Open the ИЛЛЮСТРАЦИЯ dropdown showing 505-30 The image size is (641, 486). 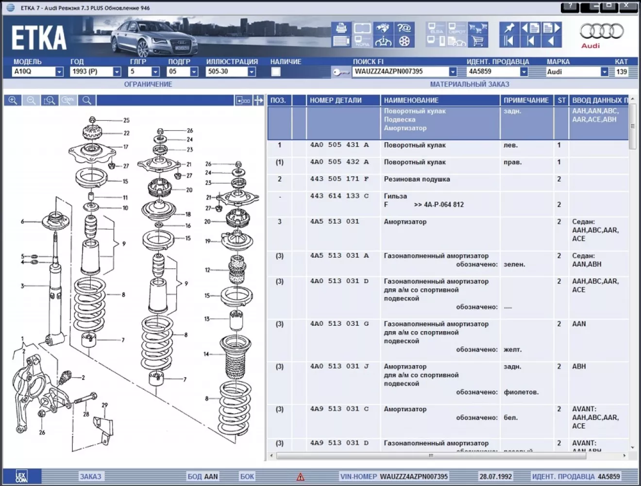252,72
